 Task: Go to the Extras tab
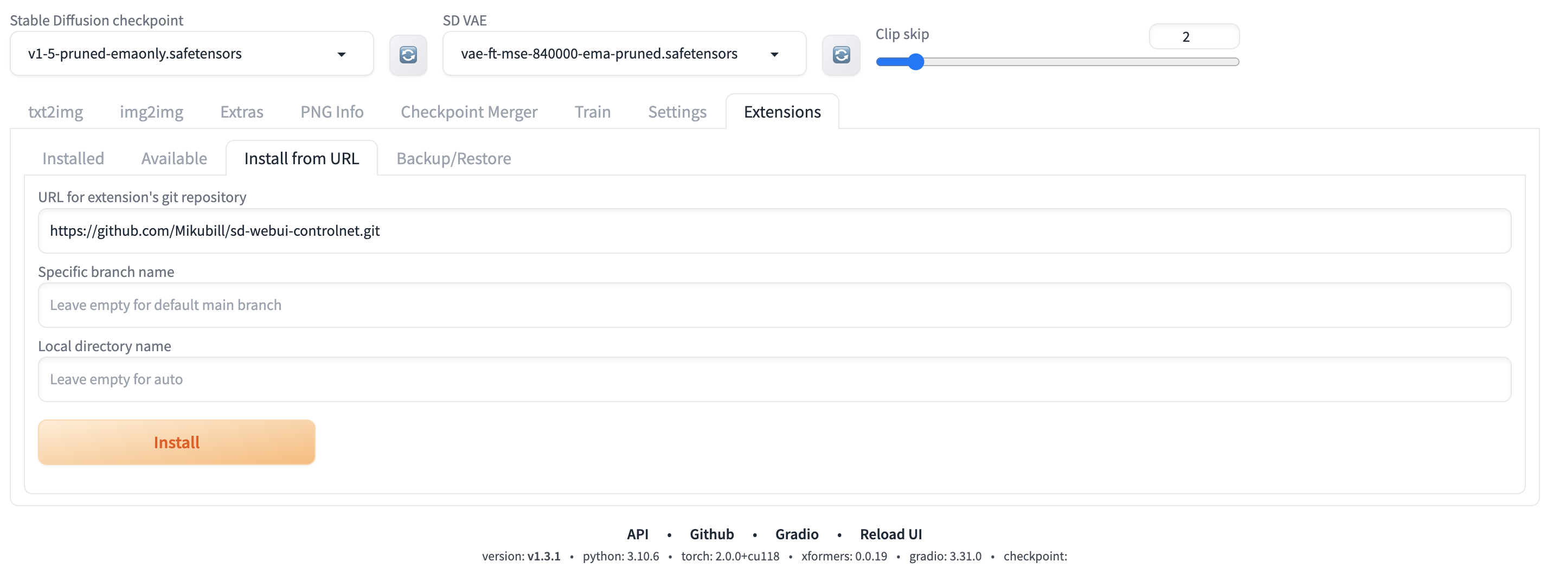click(242, 112)
